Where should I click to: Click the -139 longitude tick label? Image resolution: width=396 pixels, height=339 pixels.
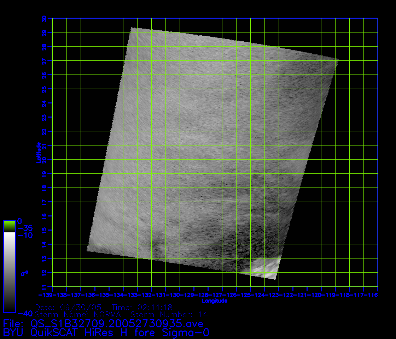tap(46, 294)
